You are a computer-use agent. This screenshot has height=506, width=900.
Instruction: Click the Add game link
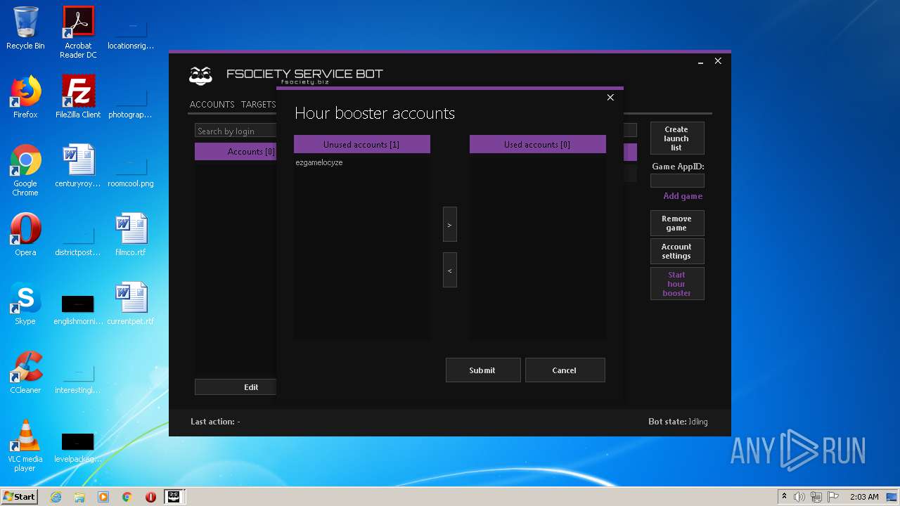683,196
